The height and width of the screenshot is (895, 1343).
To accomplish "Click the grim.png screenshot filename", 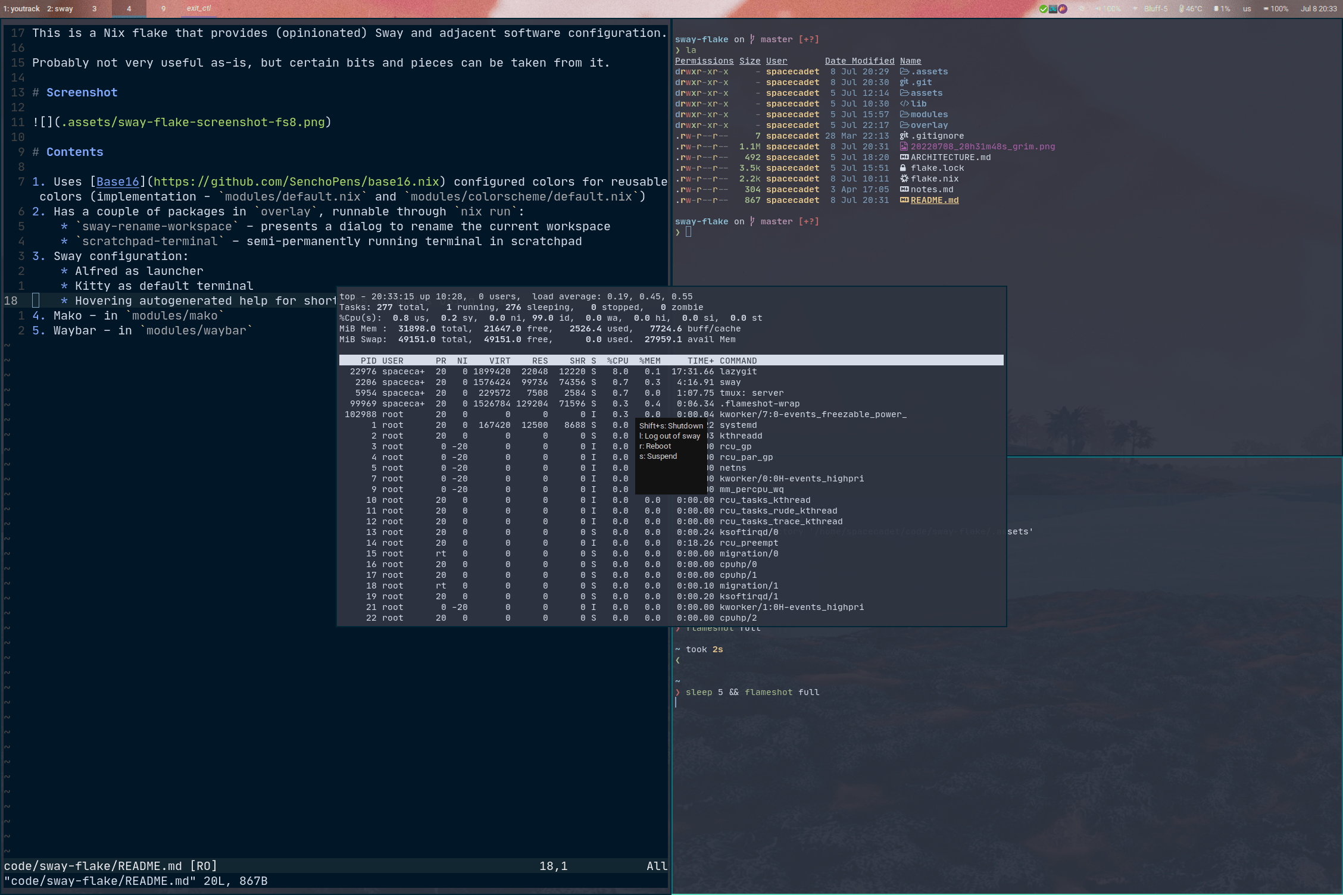I will (x=982, y=146).
